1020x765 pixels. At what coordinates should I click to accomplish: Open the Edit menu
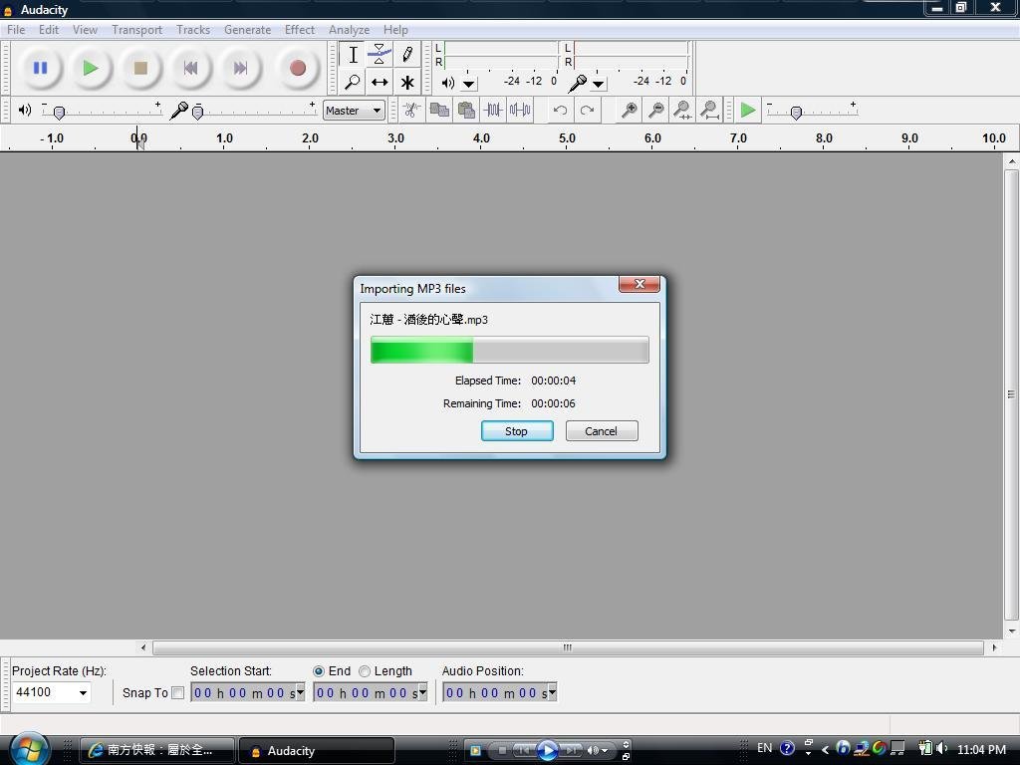point(49,30)
